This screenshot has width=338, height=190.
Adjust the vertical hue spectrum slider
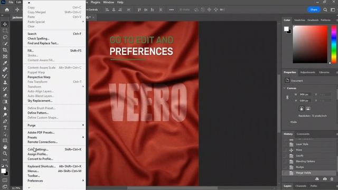pos(334,44)
